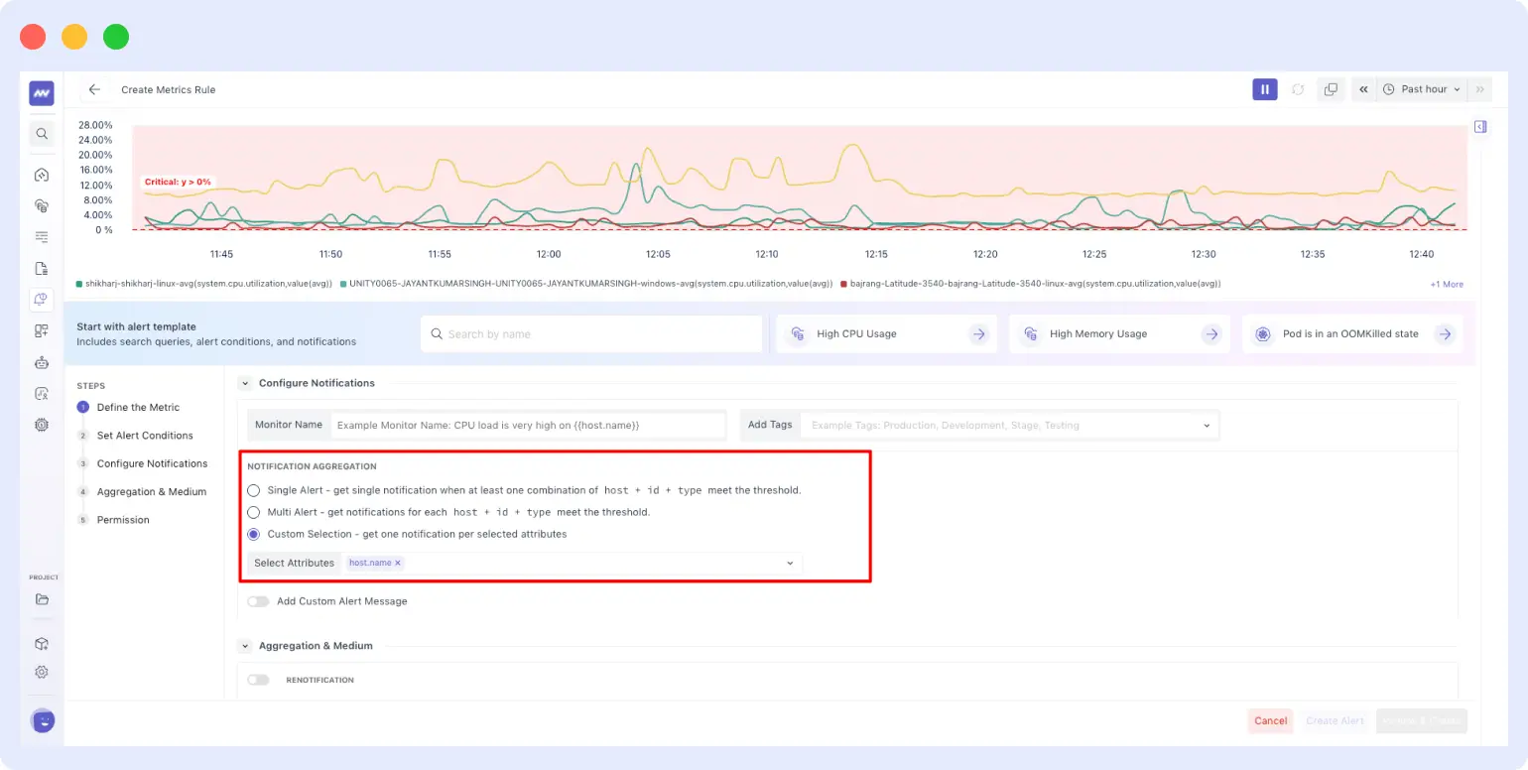Collapse the Configure Notifications section
The width and height of the screenshot is (1528, 770).
click(x=245, y=383)
